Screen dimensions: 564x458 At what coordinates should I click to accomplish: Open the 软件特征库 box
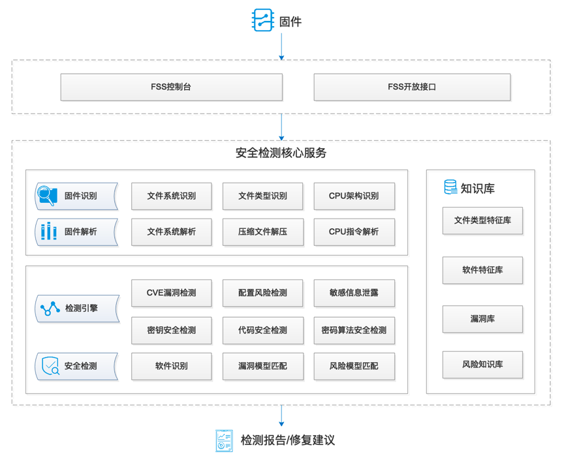[482, 270]
